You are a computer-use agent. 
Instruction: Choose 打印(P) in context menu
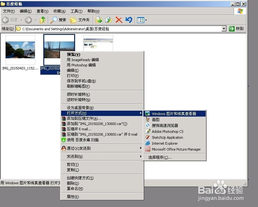[102, 75]
